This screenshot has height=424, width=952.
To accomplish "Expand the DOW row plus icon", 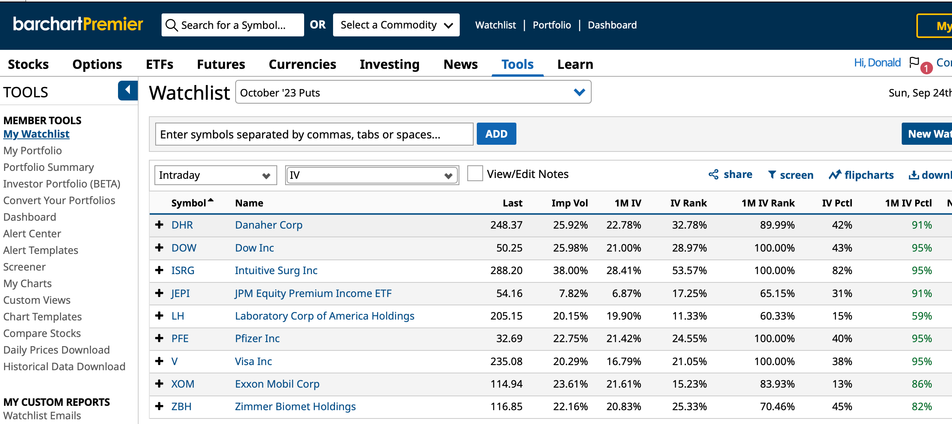I will [159, 248].
